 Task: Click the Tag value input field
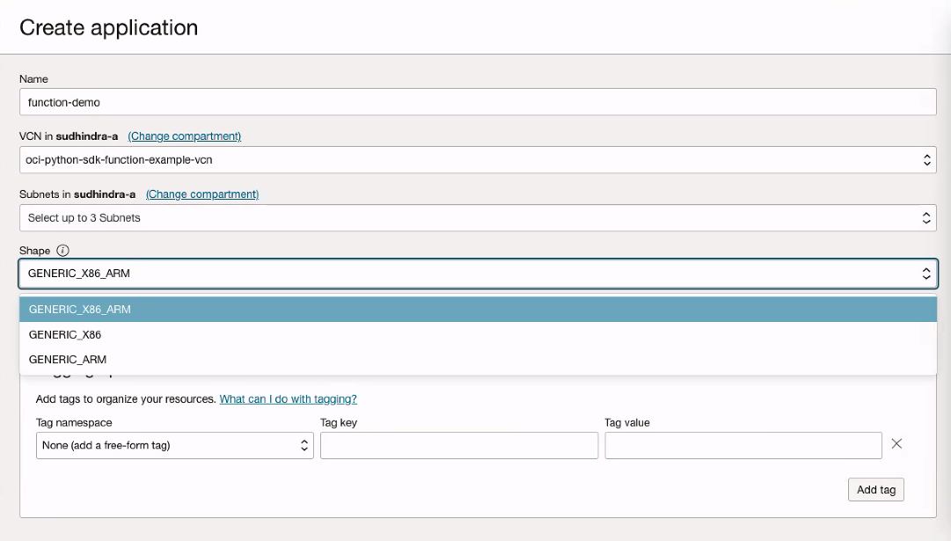click(x=742, y=445)
